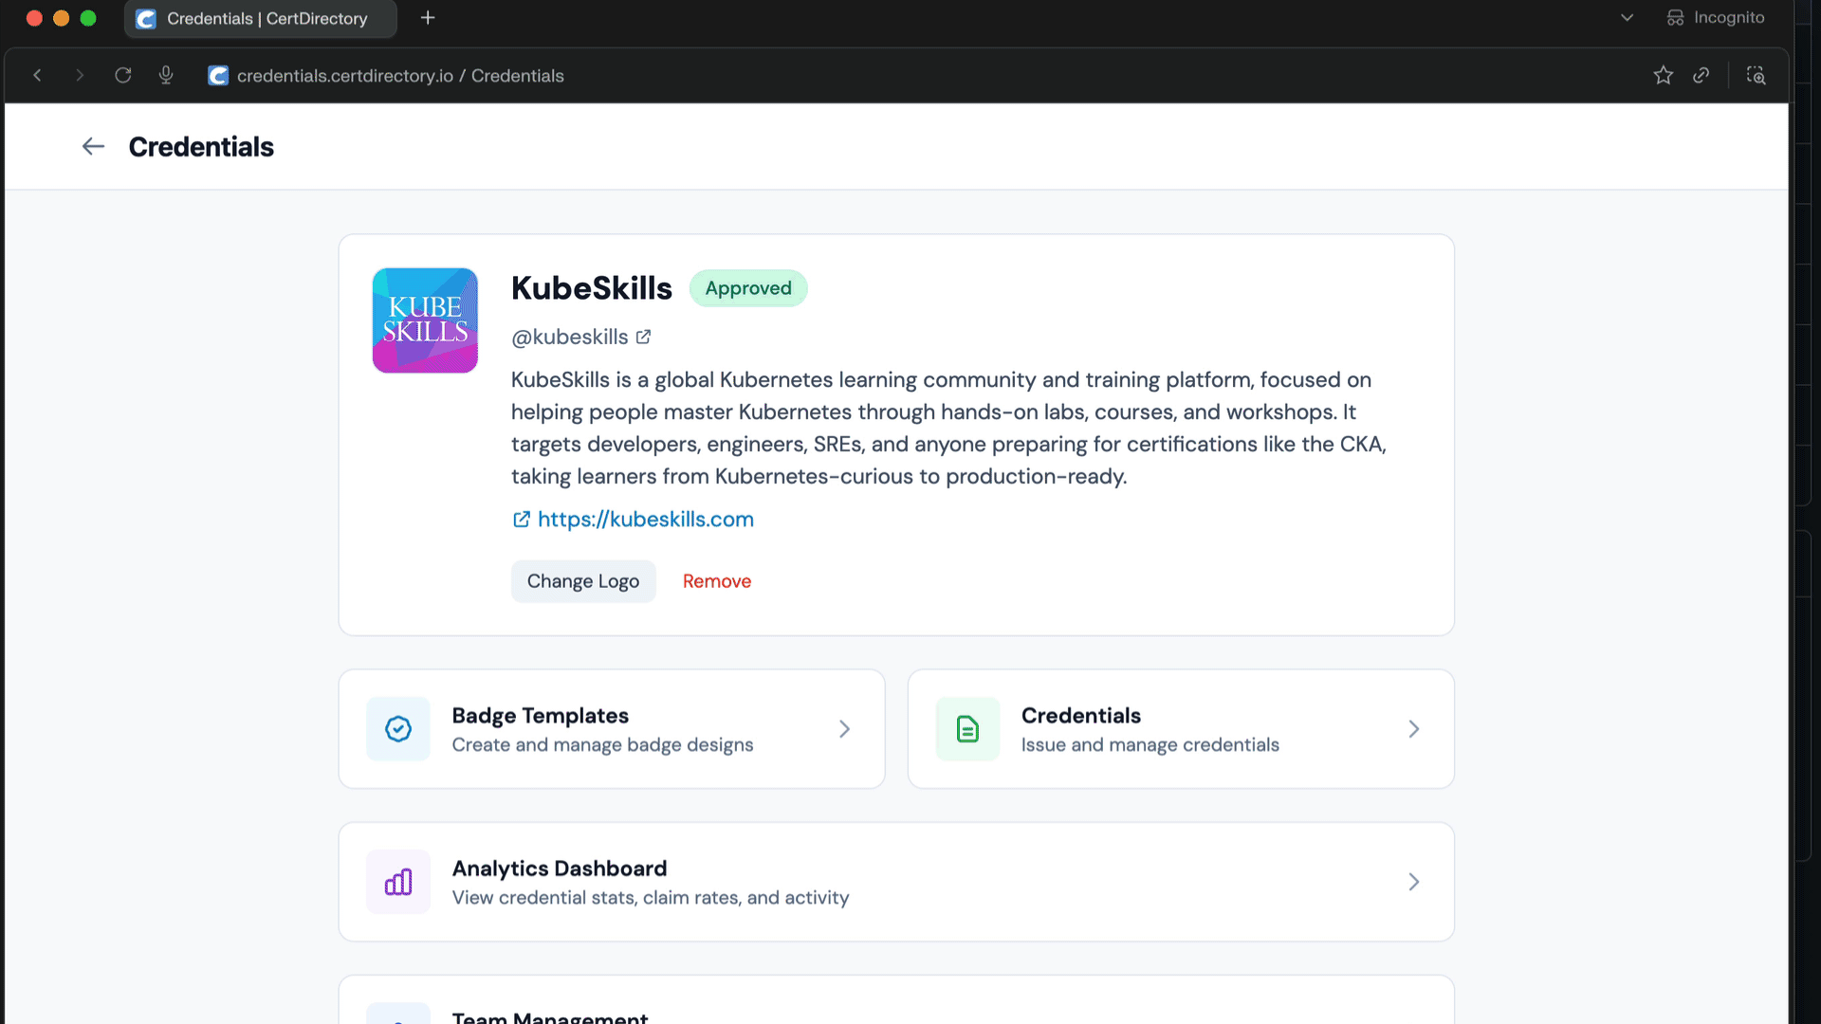Remove the KubeSkills logo
Image resolution: width=1821 pixels, height=1024 pixels.
(717, 581)
